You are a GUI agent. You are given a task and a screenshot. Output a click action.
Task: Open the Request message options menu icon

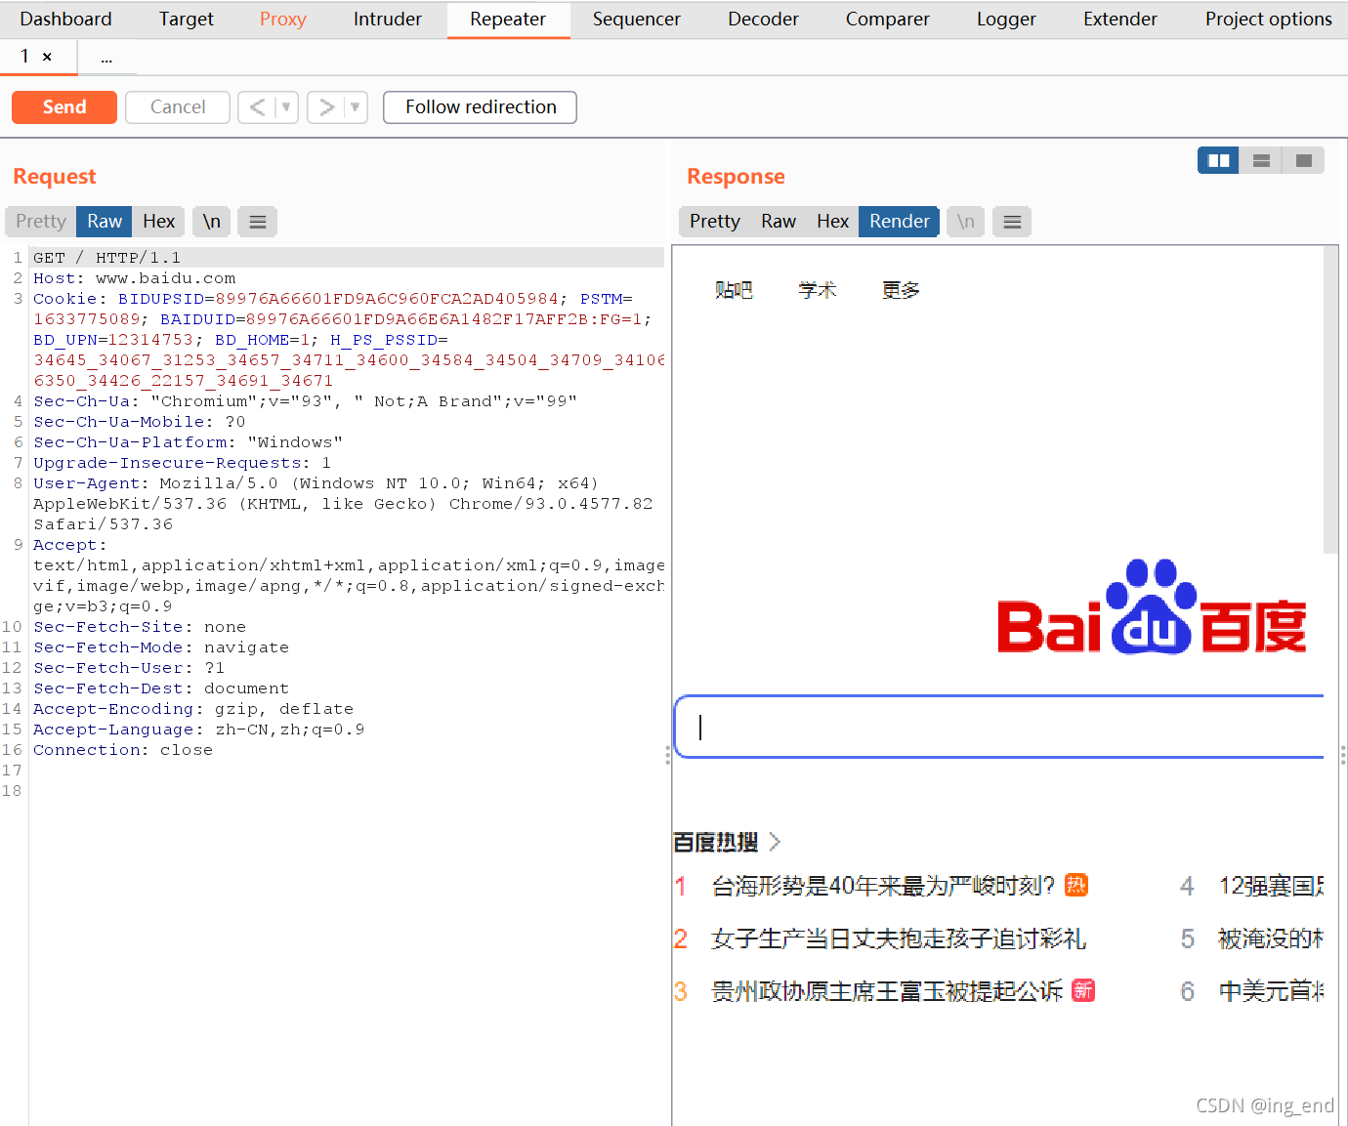pos(258,222)
